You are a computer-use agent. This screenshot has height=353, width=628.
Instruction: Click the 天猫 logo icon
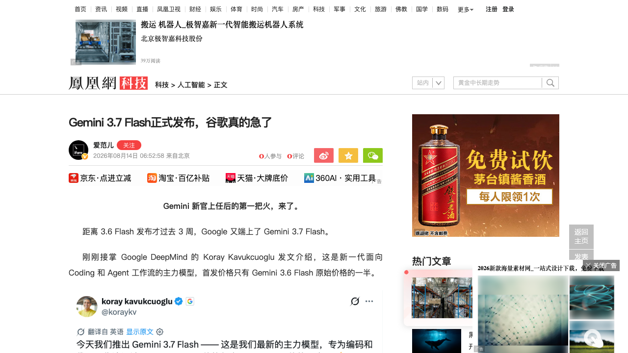point(231,178)
